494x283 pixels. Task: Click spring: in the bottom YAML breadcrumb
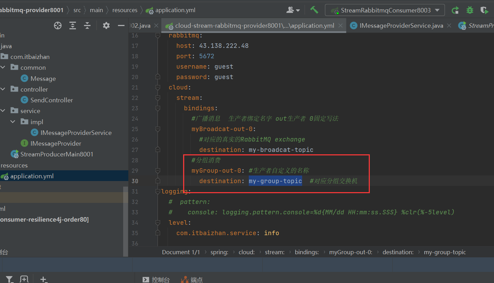tap(219, 252)
